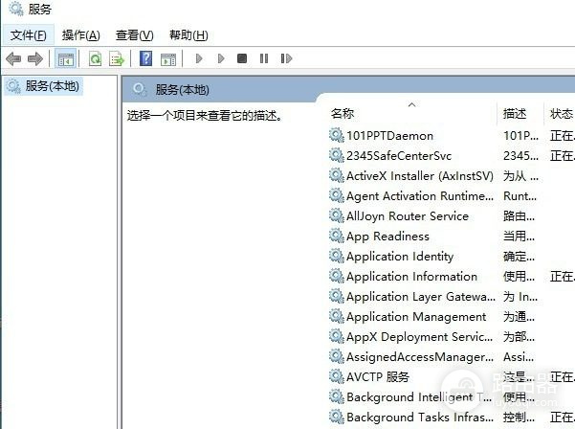Open the 操作(A) menu
The height and width of the screenshot is (429, 575).
pyautogui.click(x=80, y=35)
